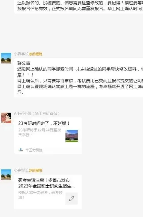Click the @前程院 tag above 群公告 message
Screen dimensions: 143x217
click(x=35, y=54)
